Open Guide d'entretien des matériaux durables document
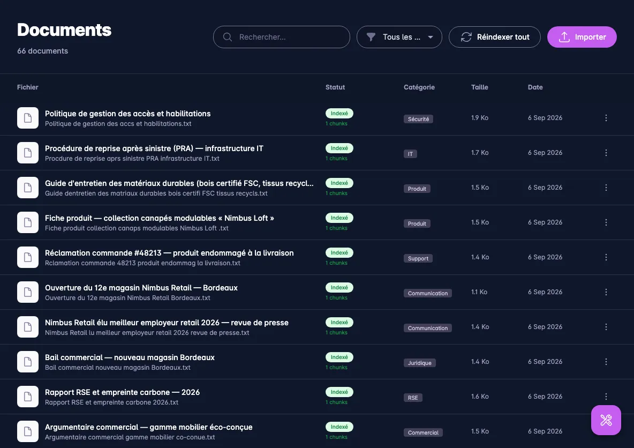The height and width of the screenshot is (448, 634). [179, 183]
